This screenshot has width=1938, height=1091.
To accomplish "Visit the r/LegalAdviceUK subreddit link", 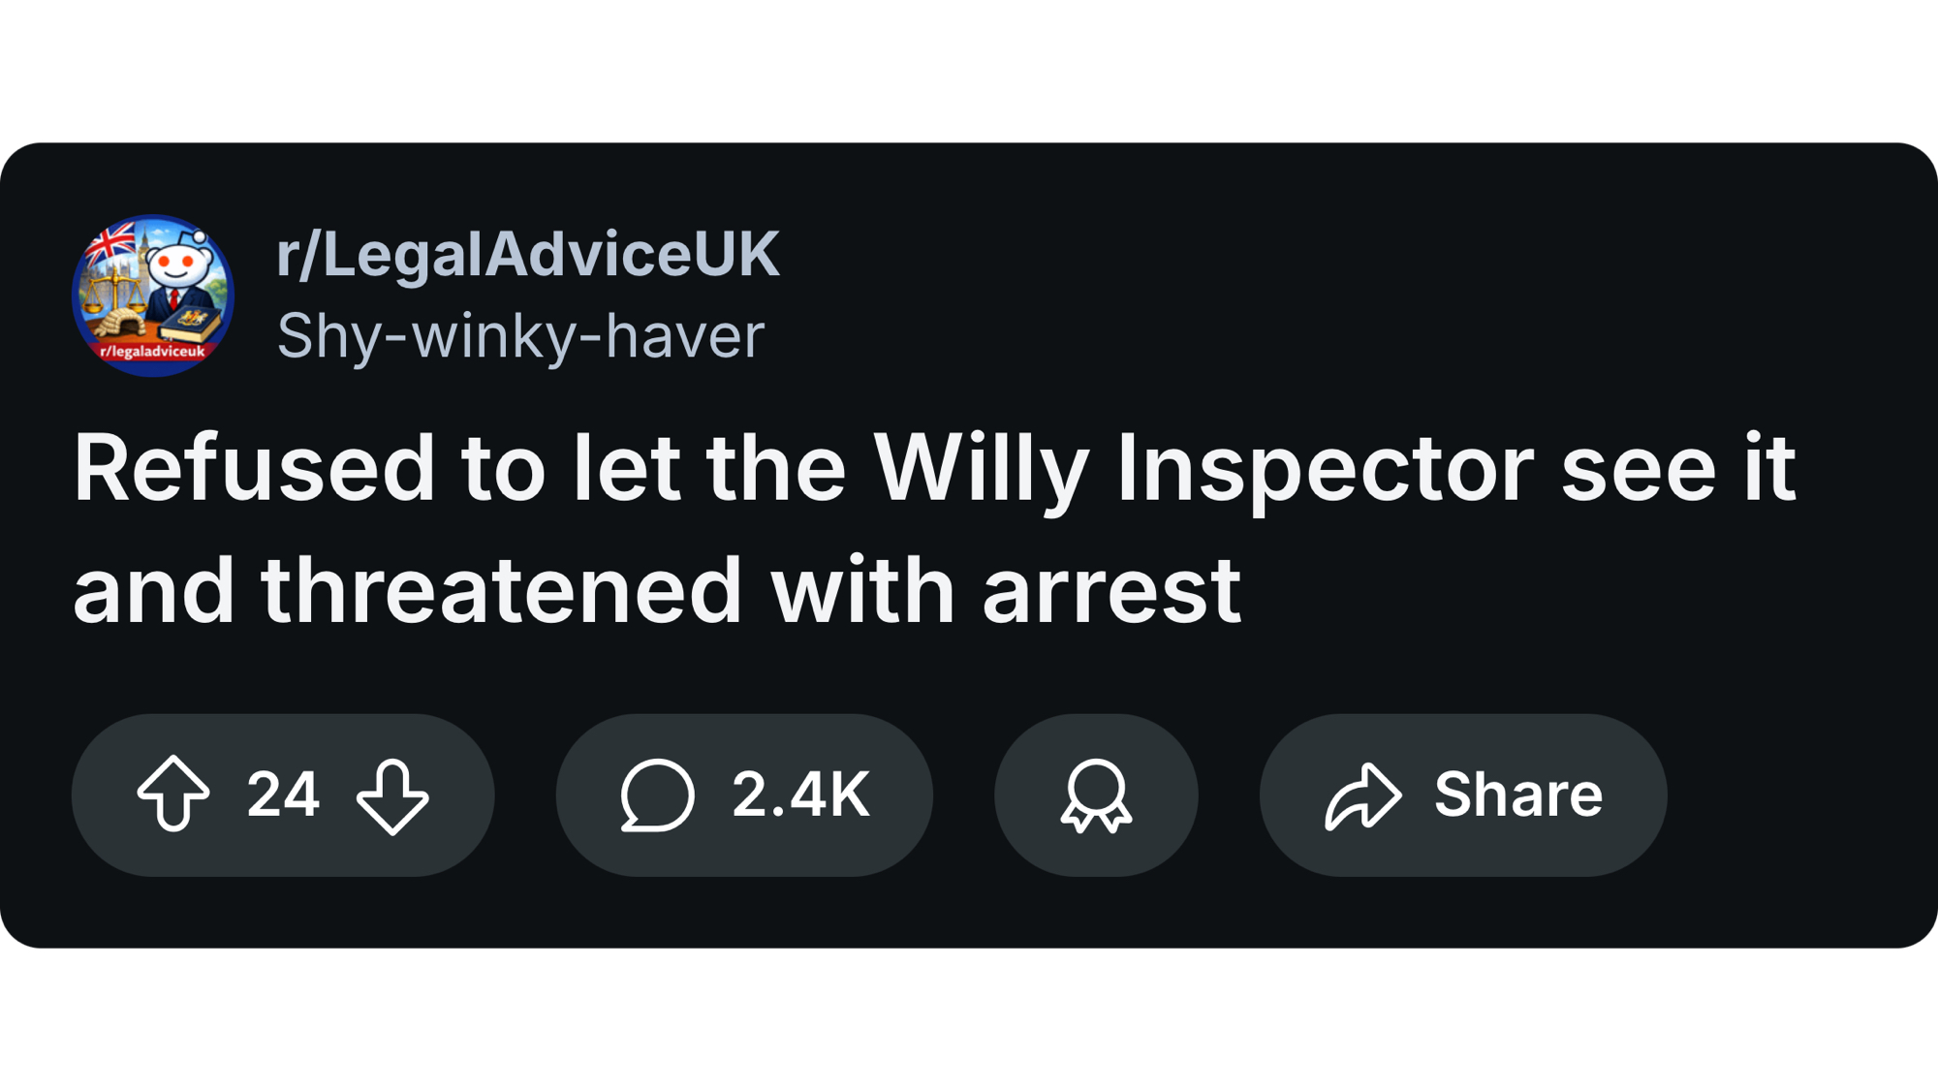I will pos(527,255).
